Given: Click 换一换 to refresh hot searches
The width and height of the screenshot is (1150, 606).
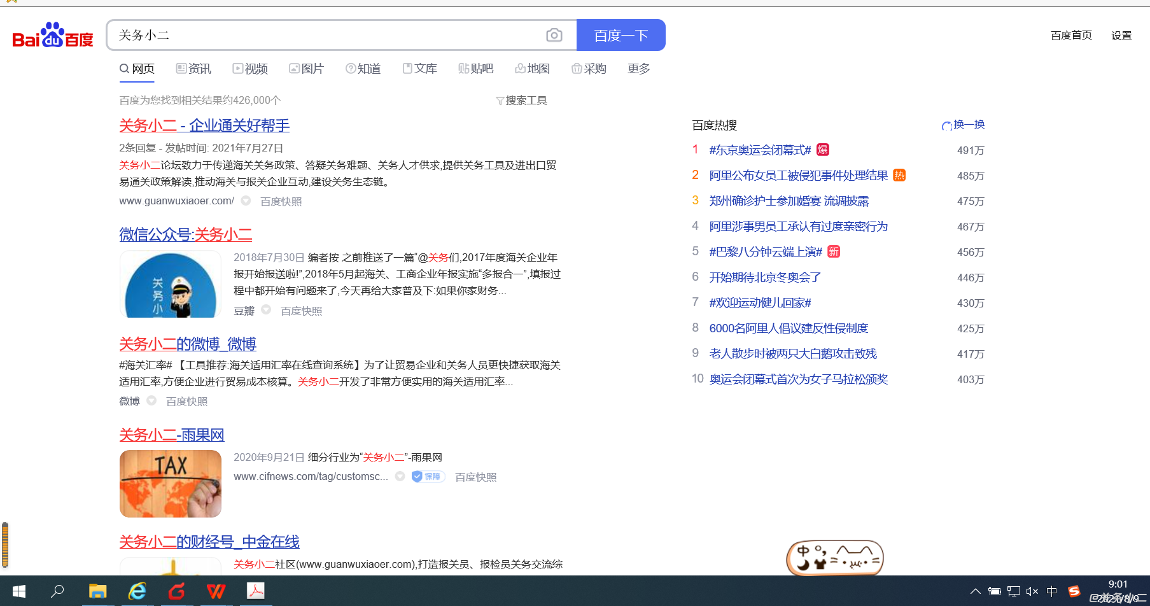Looking at the screenshot, I should [x=963, y=125].
